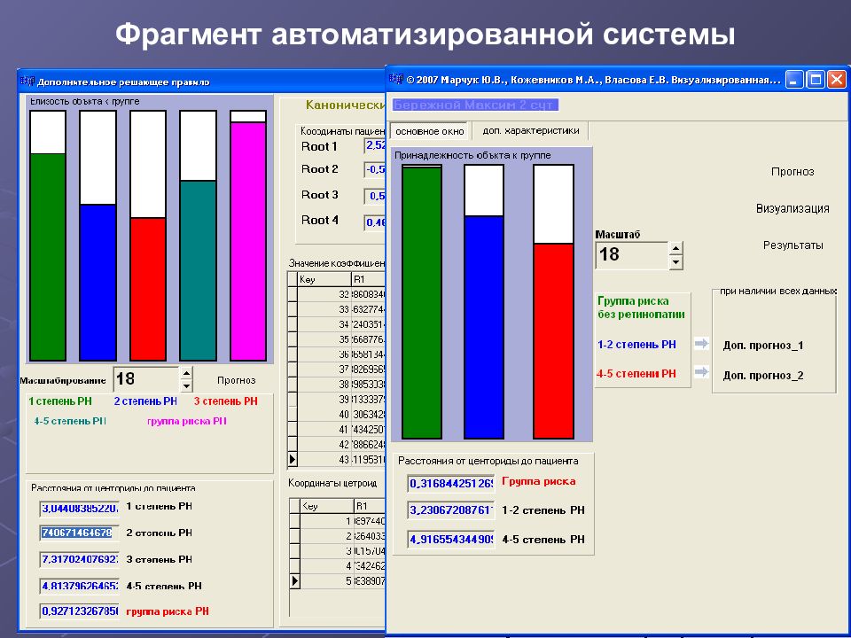
Task: Click the red bar in Близость объекта к группе
Action: pos(148,289)
